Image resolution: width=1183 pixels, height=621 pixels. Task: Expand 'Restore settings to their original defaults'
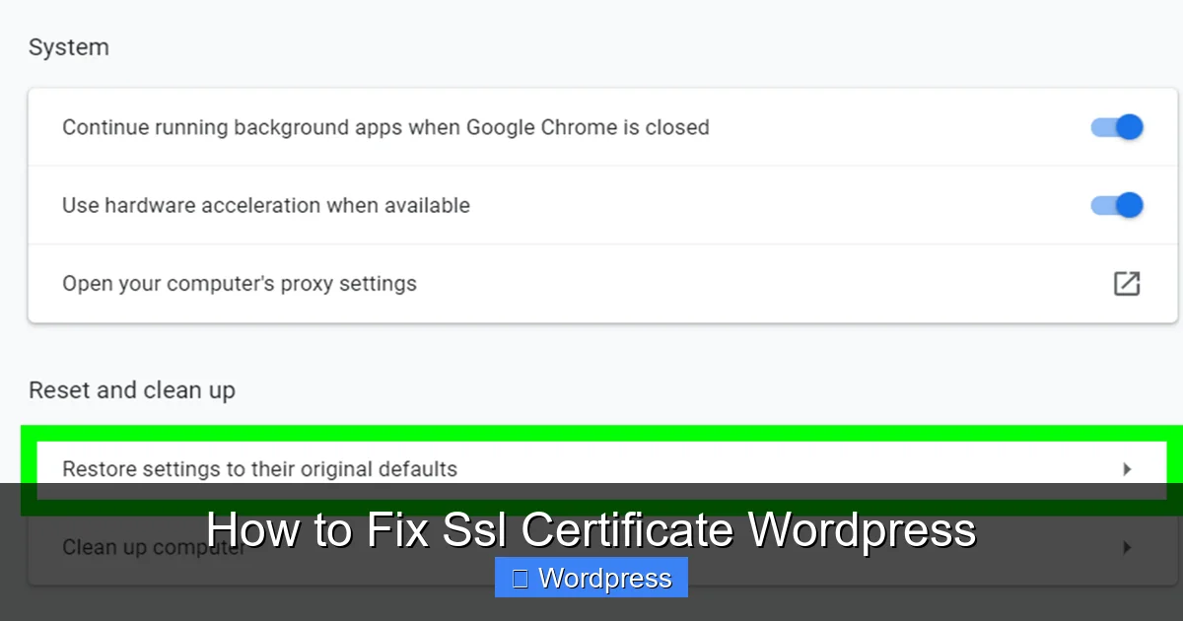click(591, 469)
